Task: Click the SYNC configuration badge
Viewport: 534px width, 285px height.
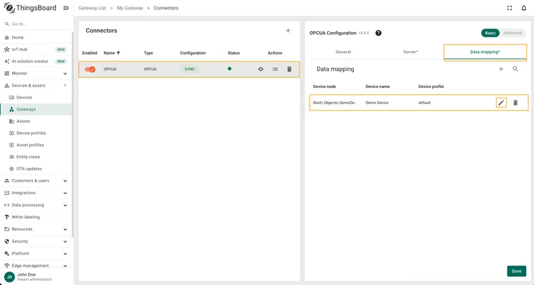Action: 190,69
